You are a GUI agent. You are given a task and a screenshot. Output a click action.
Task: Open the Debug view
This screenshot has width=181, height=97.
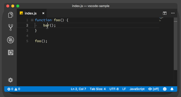pyautogui.click(x=11, y=40)
